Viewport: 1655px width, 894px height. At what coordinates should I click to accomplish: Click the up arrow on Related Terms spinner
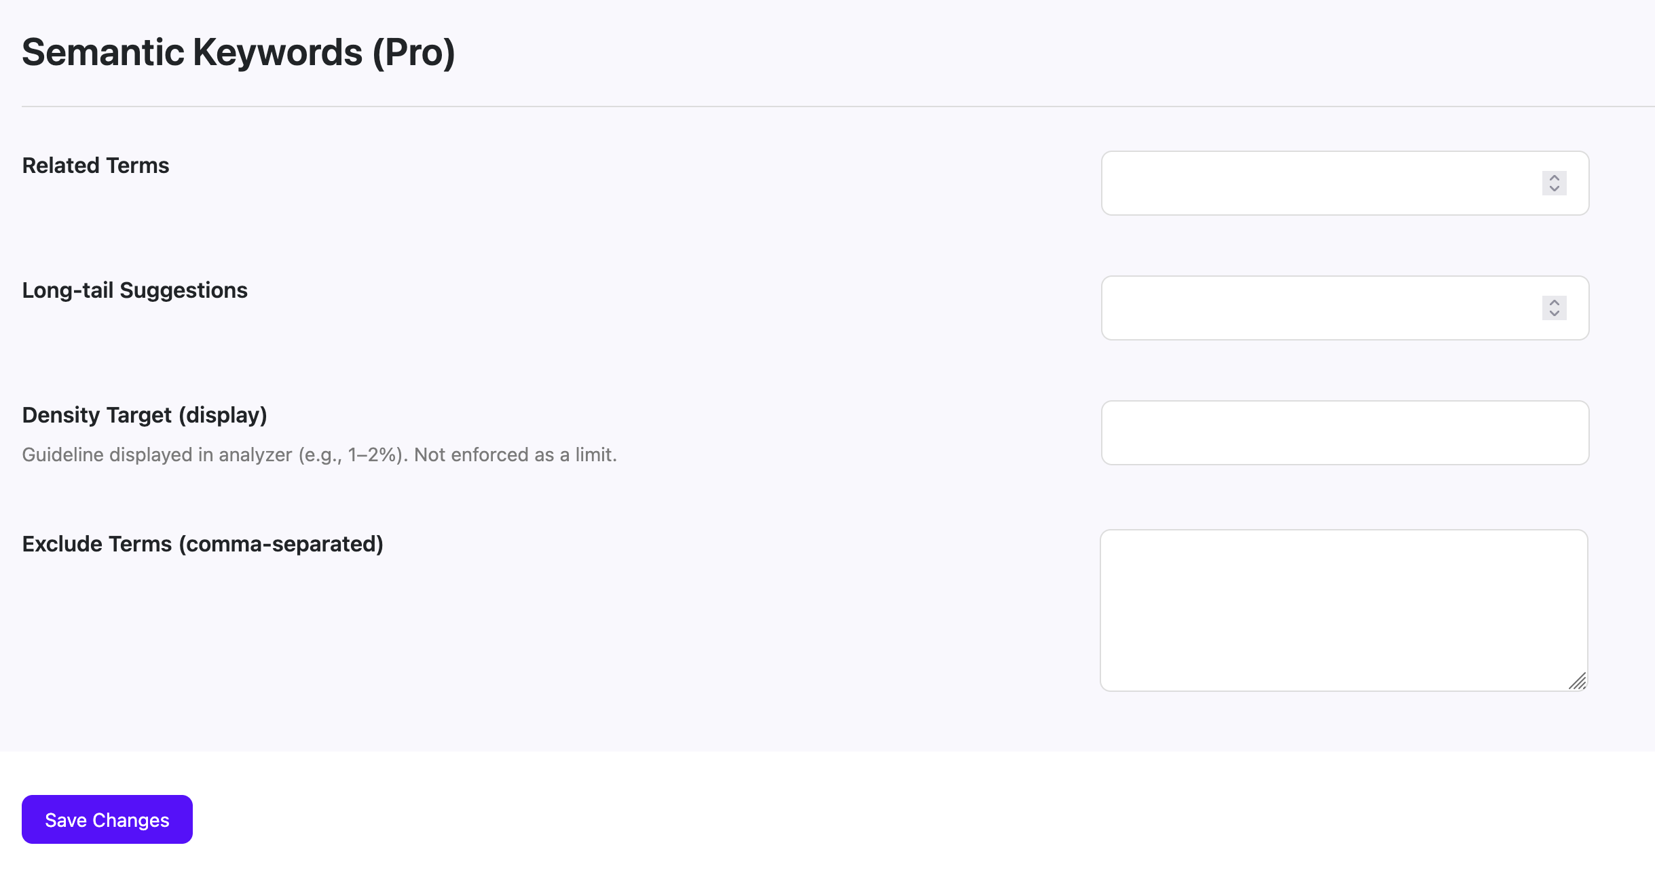[x=1553, y=178]
